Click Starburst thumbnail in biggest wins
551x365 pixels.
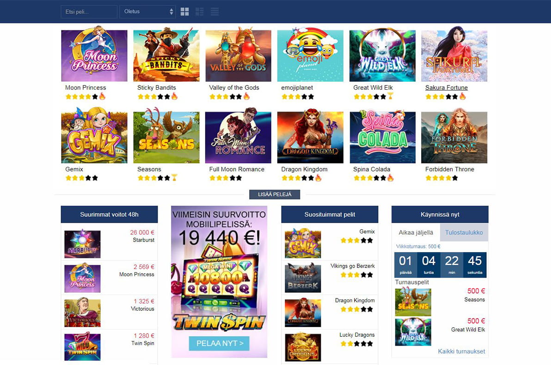[83, 244]
